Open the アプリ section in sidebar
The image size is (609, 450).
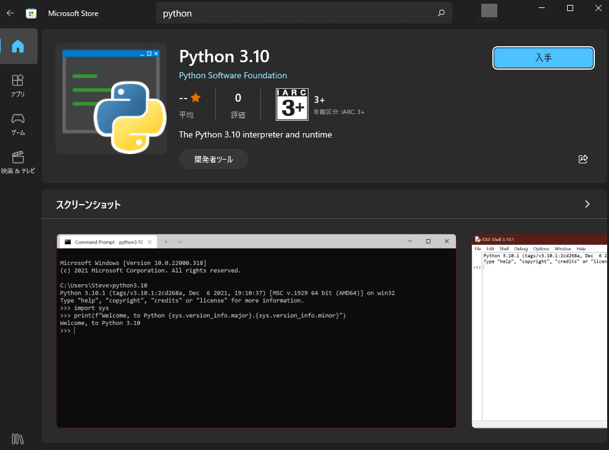pyautogui.click(x=18, y=85)
